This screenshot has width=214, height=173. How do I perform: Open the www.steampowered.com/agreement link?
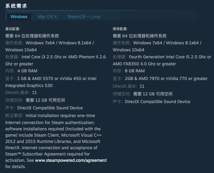pos(71,160)
